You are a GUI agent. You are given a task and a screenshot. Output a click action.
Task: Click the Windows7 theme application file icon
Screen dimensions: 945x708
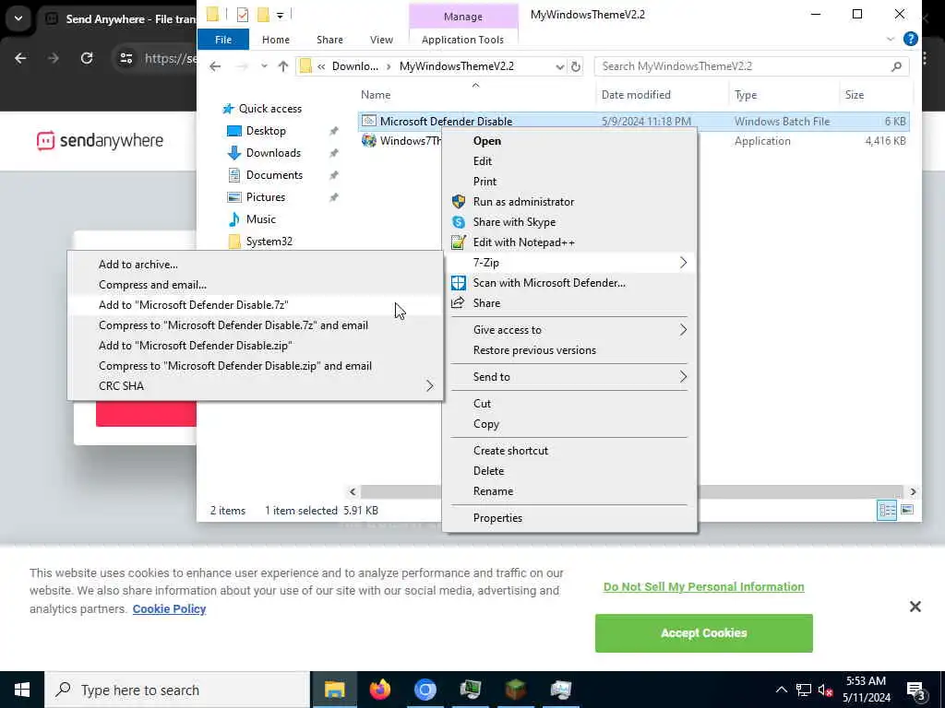coord(369,141)
